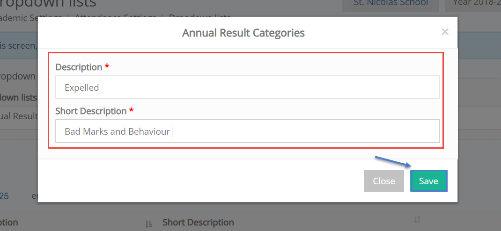Click the Short Description field label
This screenshot has width=501, height=231.
(91, 111)
